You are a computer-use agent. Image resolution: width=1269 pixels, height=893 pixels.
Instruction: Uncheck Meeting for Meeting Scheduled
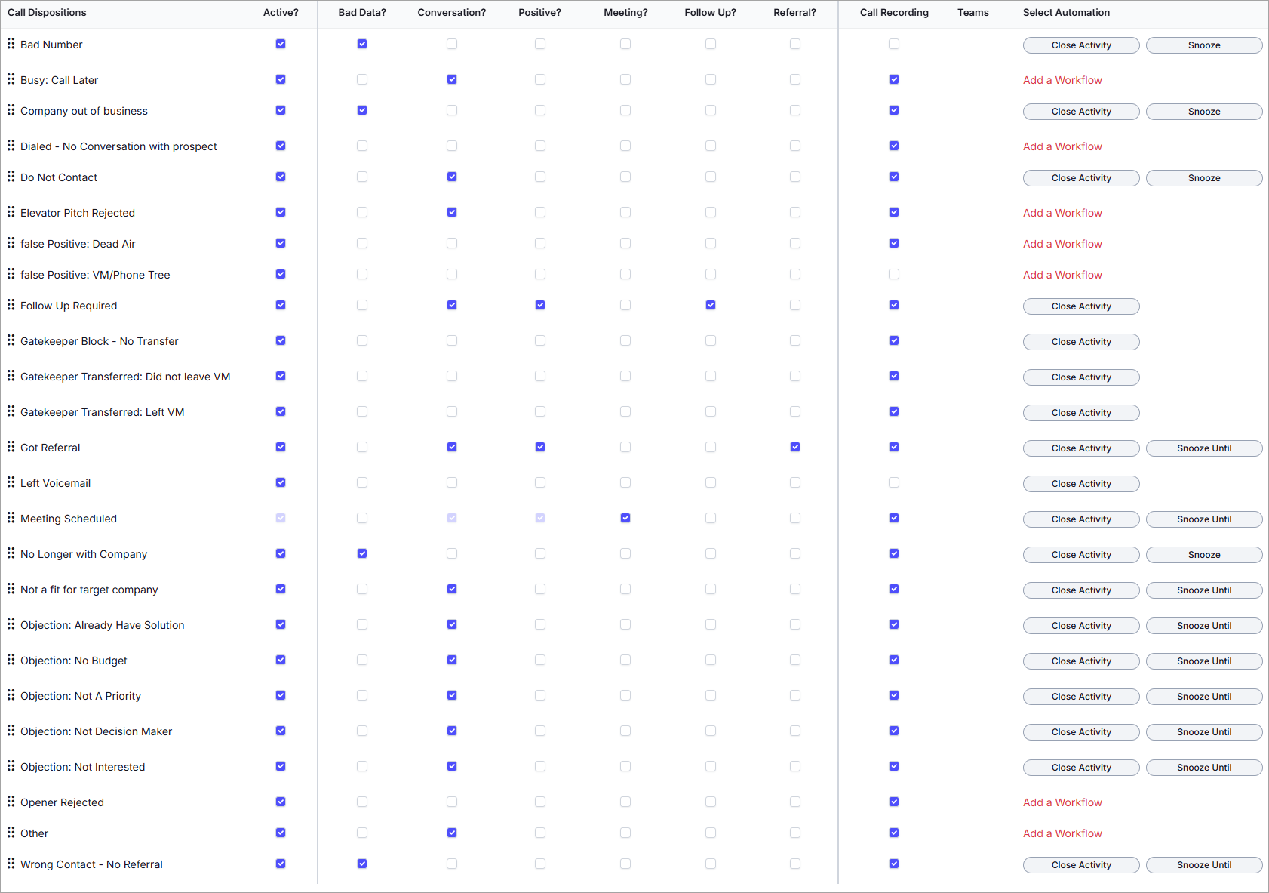click(625, 518)
